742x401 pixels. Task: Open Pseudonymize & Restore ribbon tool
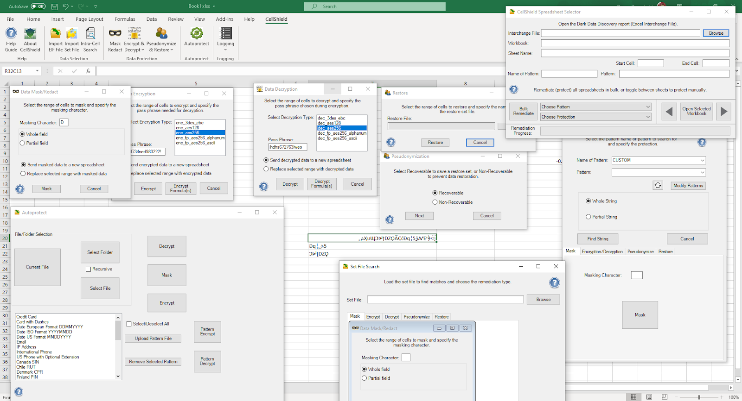click(x=161, y=39)
